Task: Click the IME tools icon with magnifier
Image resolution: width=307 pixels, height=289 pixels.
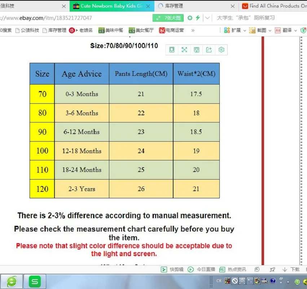Action: (257, 281)
